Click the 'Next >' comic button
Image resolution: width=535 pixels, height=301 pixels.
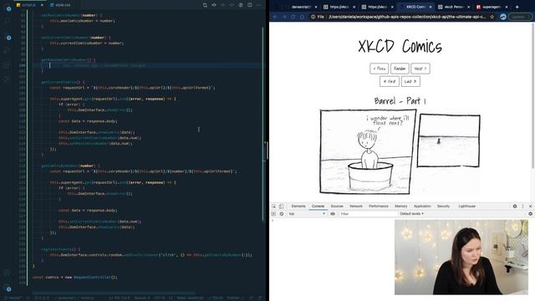pos(420,69)
